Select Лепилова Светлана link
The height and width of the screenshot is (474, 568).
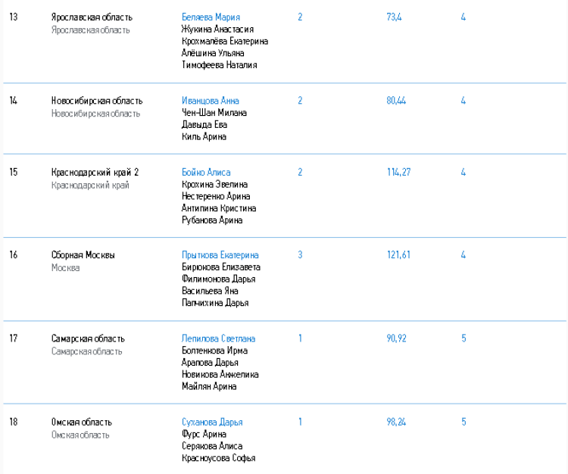point(218,338)
